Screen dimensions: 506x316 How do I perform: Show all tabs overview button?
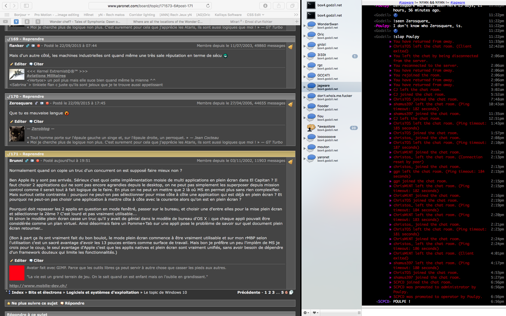click(x=292, y=6)
